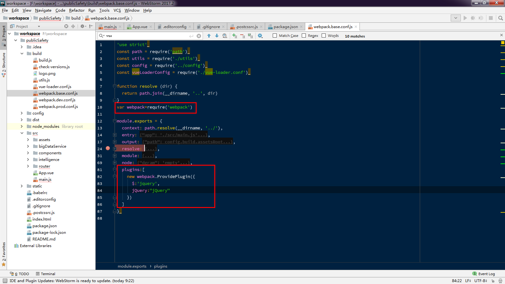Open Search Everywhere magnifier icon

coord(501,18)
